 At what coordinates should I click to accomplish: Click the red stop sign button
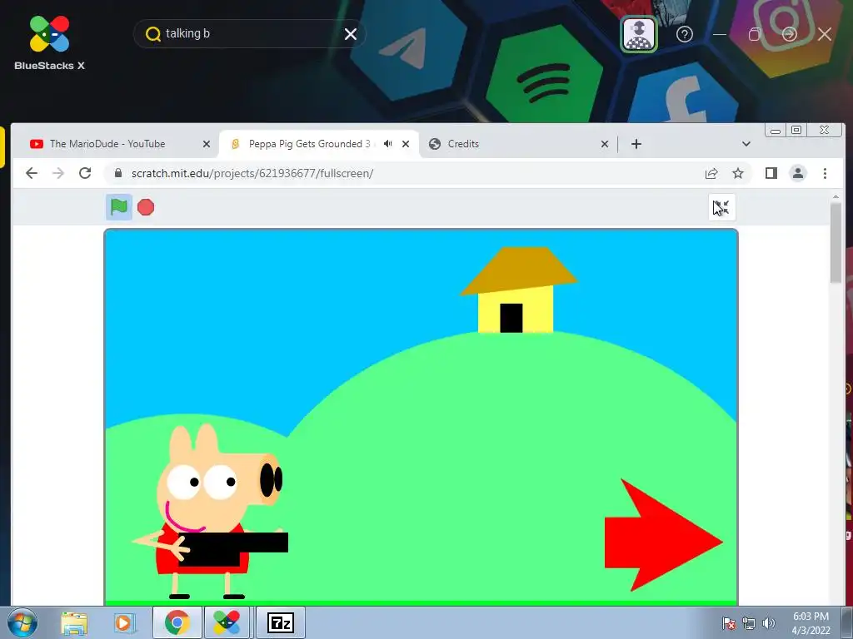coord(146,207)
